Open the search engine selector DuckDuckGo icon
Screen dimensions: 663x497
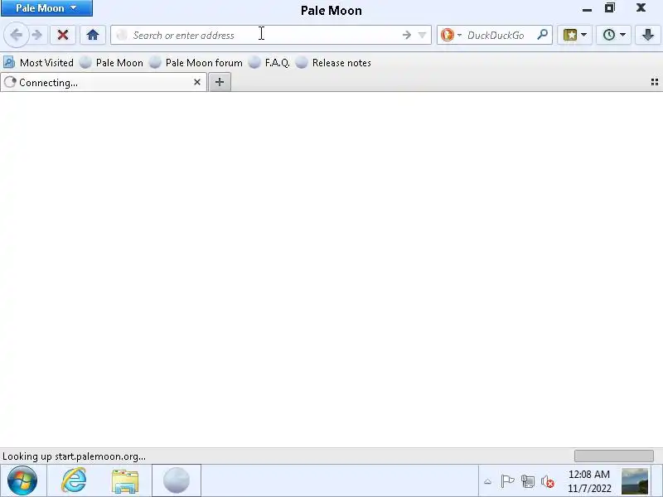[448, 35]
